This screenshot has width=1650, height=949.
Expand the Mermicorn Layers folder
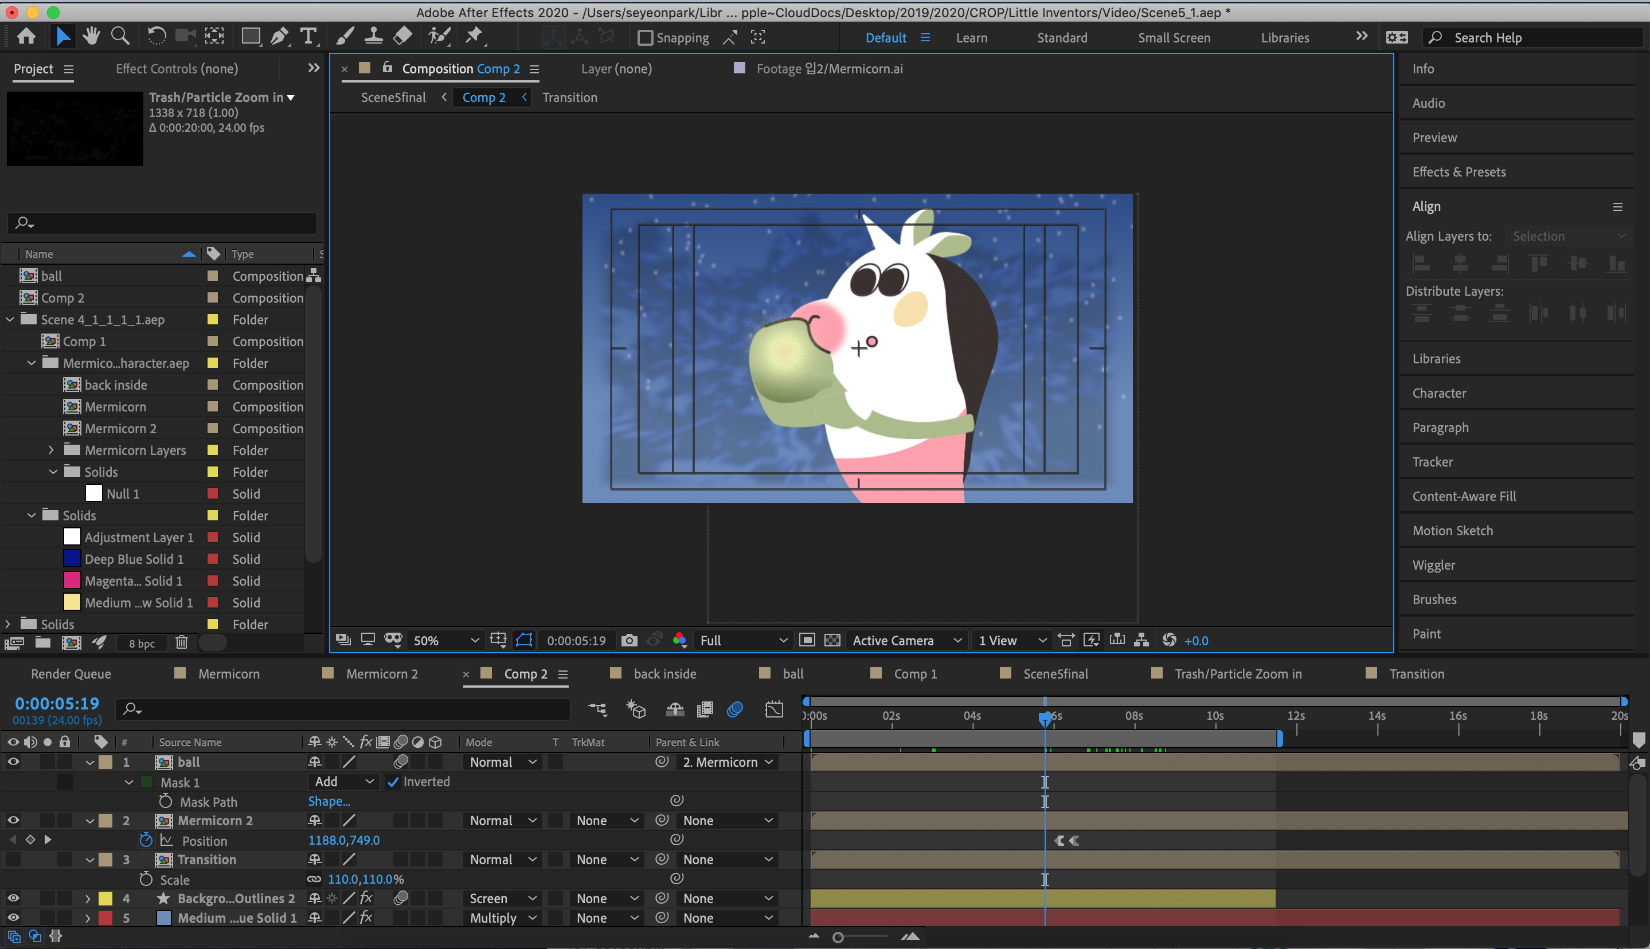click(52, 450)
